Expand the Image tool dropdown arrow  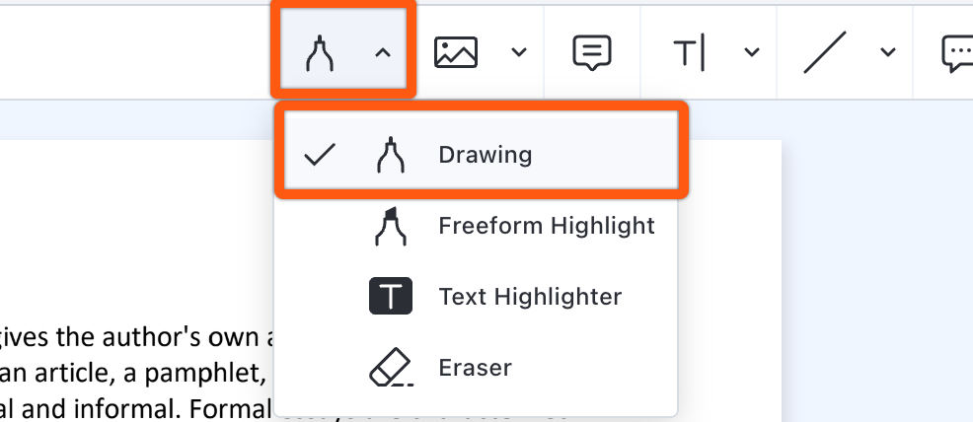pos(519,52)
